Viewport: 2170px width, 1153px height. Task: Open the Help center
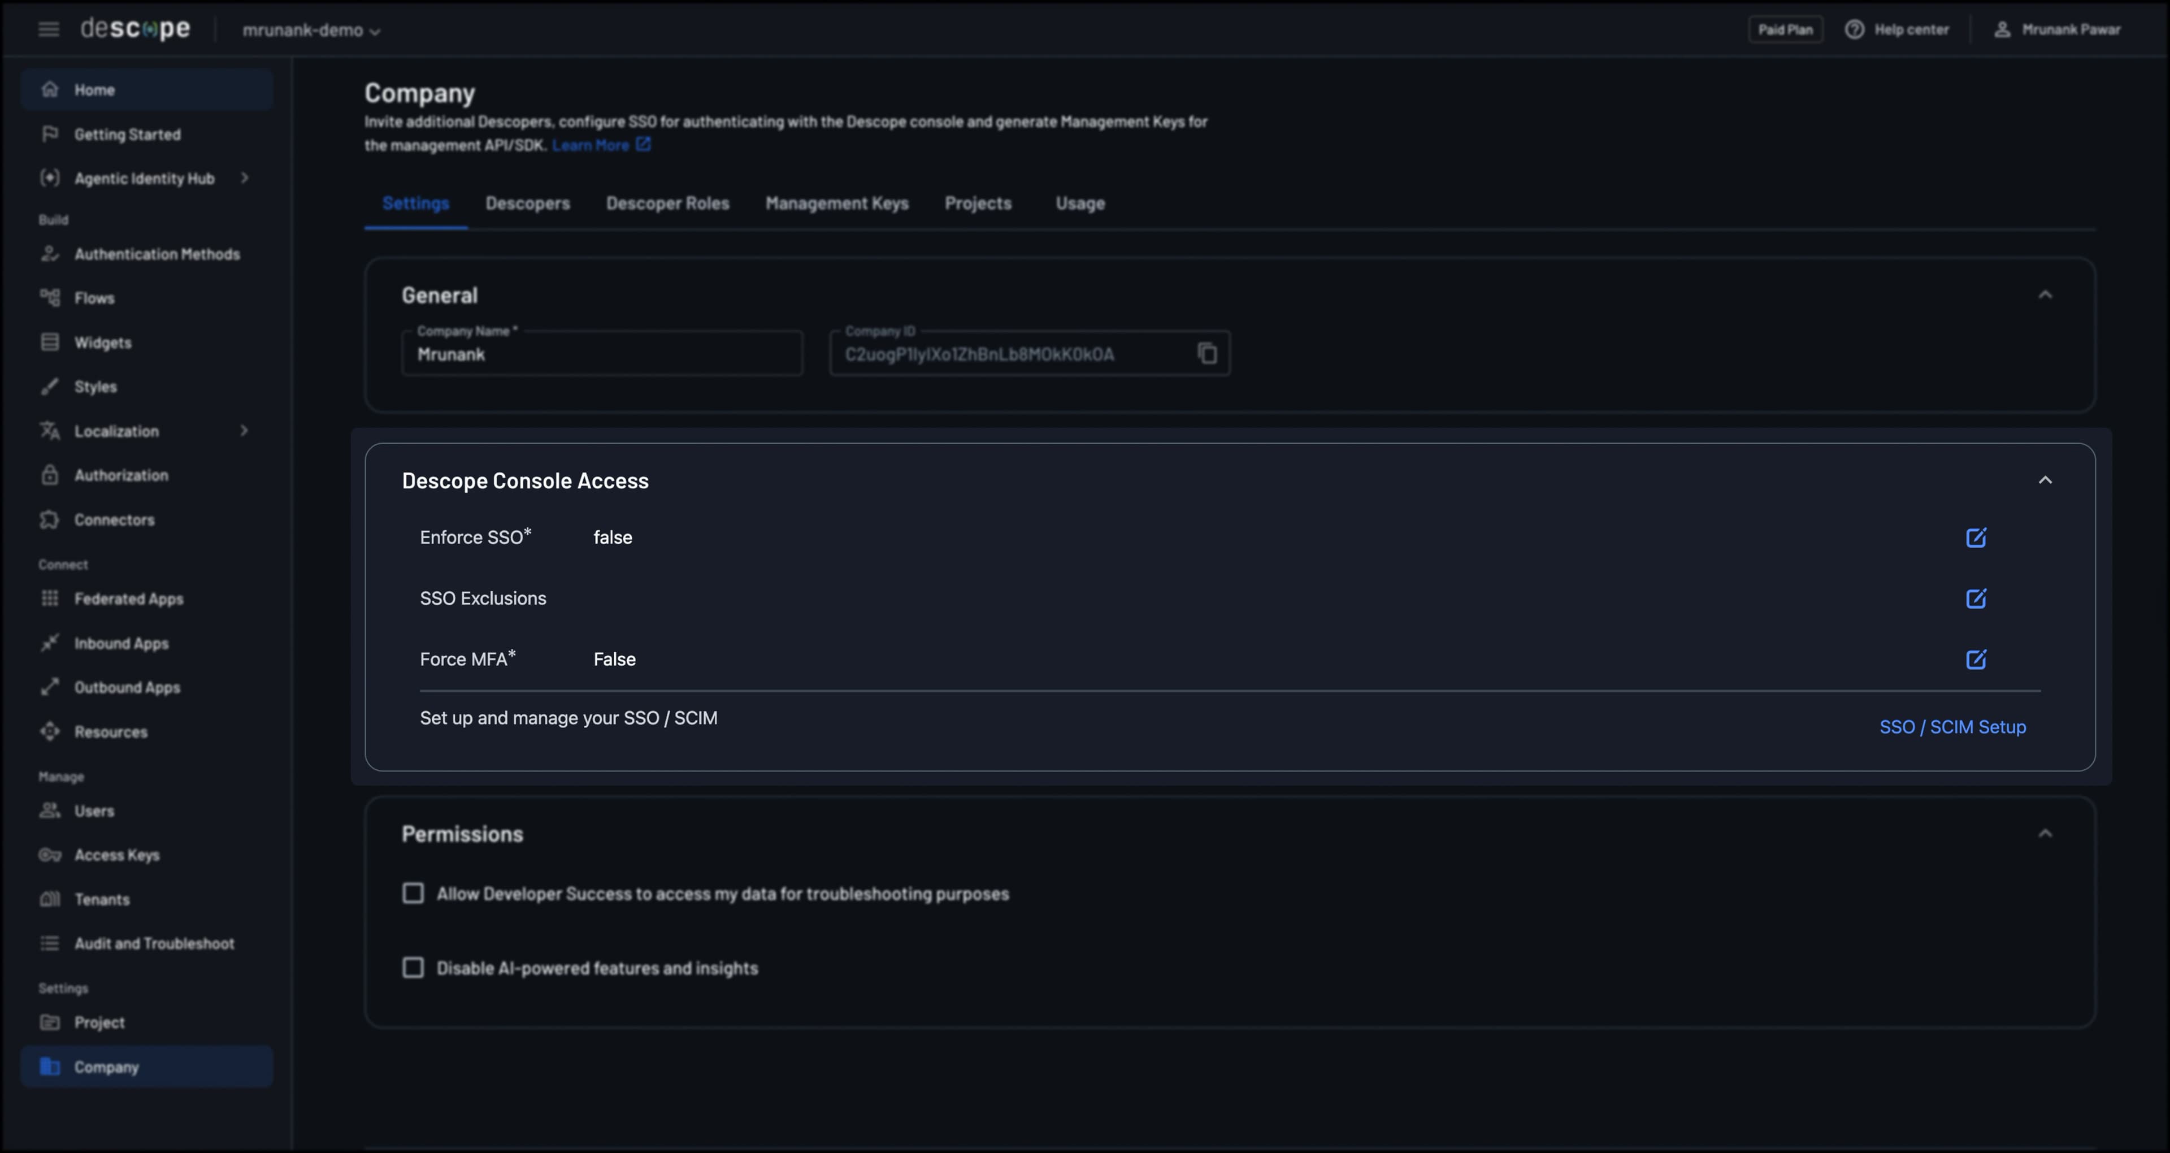[x=1897, y=29]
